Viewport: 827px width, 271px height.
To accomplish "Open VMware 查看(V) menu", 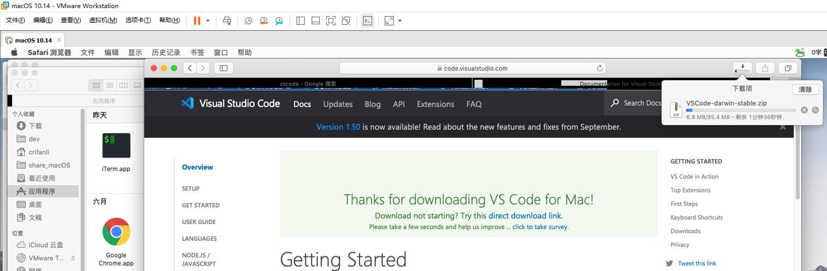I will [x=71, y=20].
